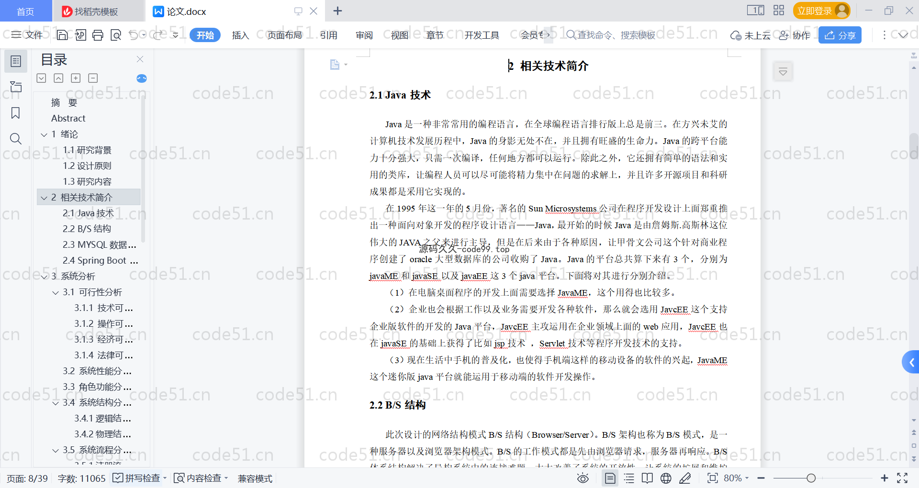Select the 开发工具 tab
Viewport: 919px width, 488px height.
click(482, 35)
